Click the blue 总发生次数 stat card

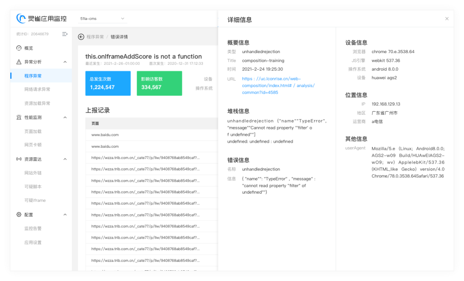[108, 83]
